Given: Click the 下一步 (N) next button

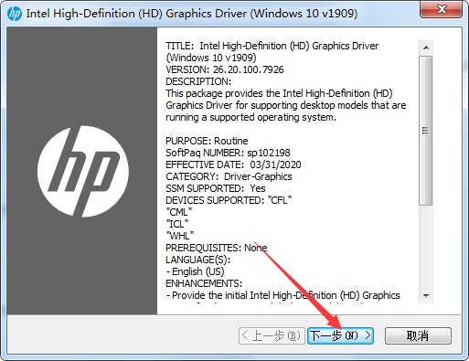Looking at the screenshot, I should tap(340, 335).
